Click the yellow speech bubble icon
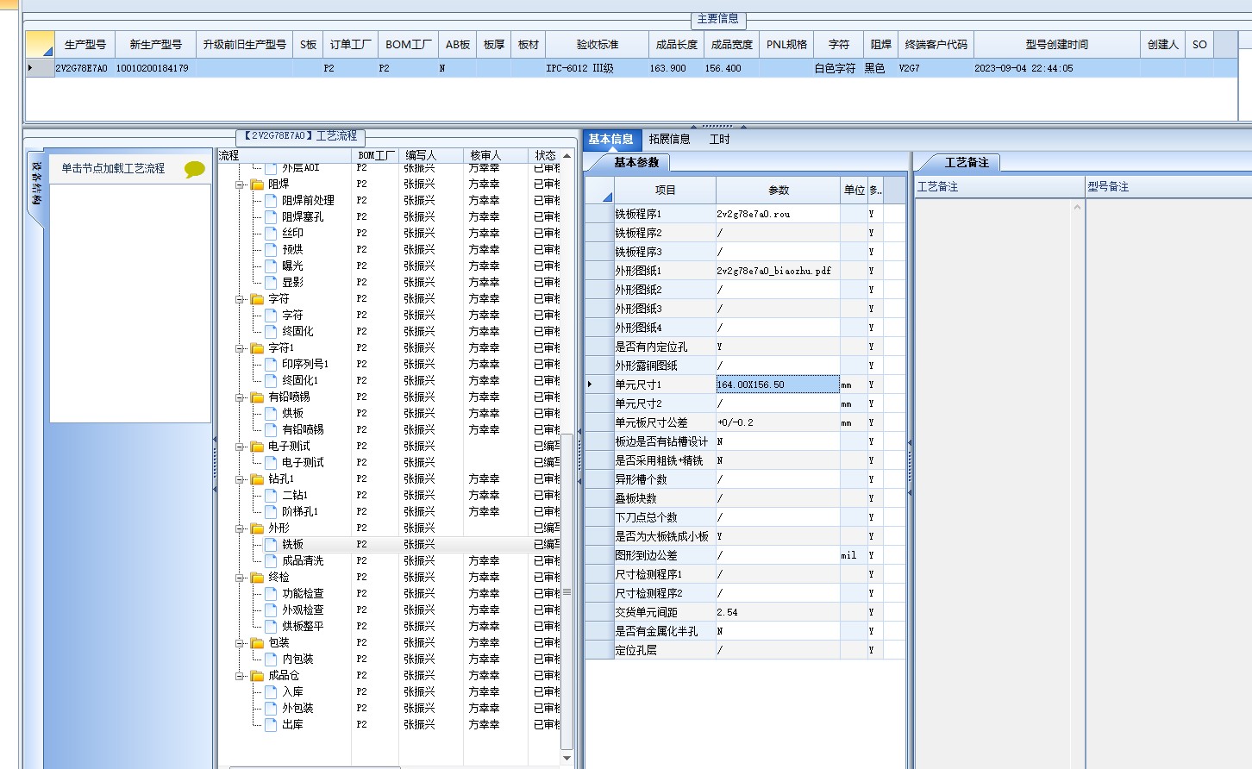 click(195, 169)
